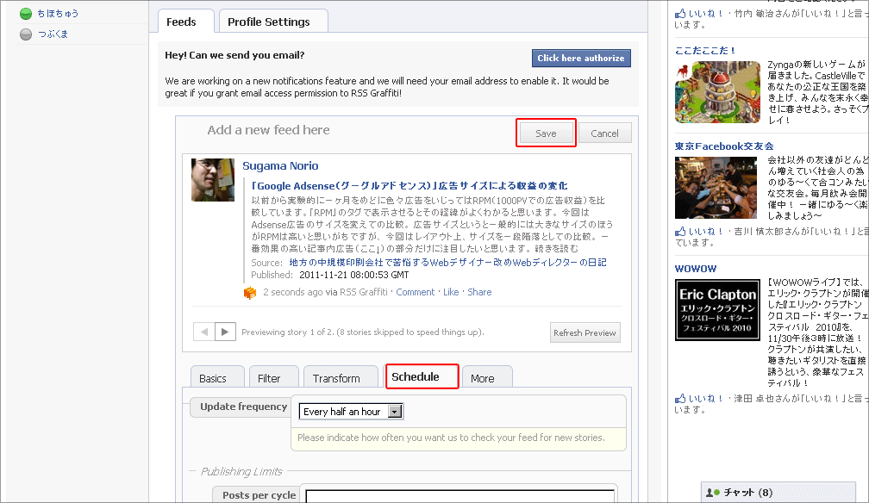
Task: Open the Filter tab
Action: coord(273,378)
